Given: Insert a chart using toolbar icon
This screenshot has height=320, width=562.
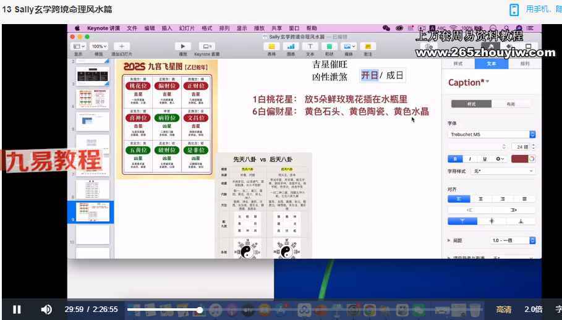Looking at the screenshot, I should 291,46.
